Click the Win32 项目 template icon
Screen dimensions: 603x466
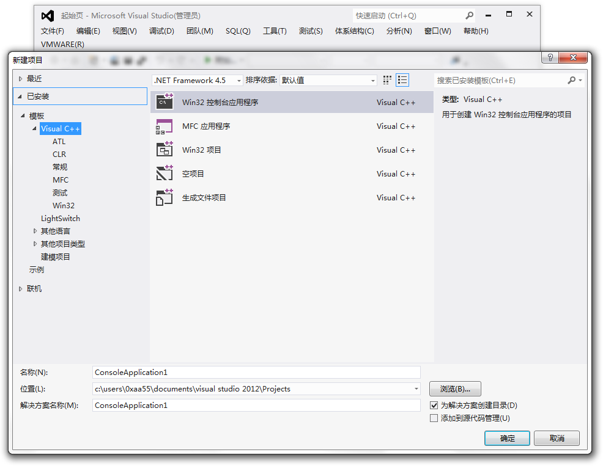pos(165,150)
